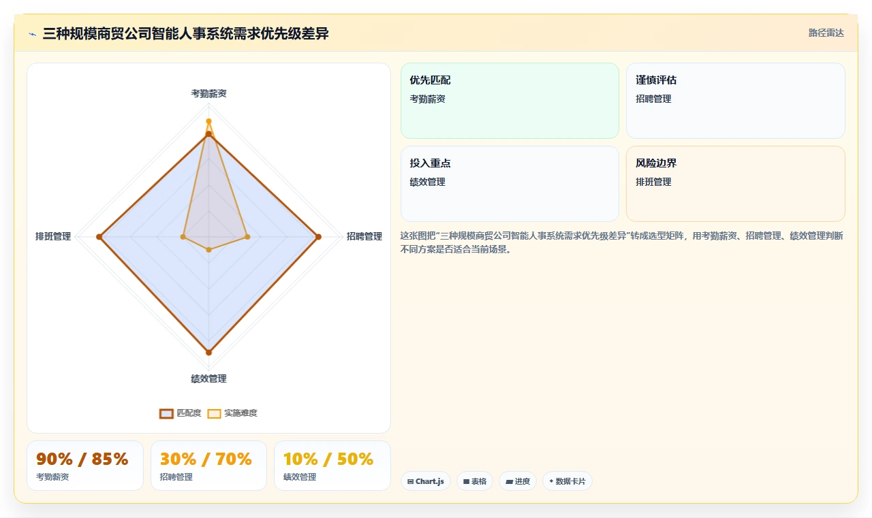Click the 招聘管理 radar axis label
The image size is (872, 518).
364,236
